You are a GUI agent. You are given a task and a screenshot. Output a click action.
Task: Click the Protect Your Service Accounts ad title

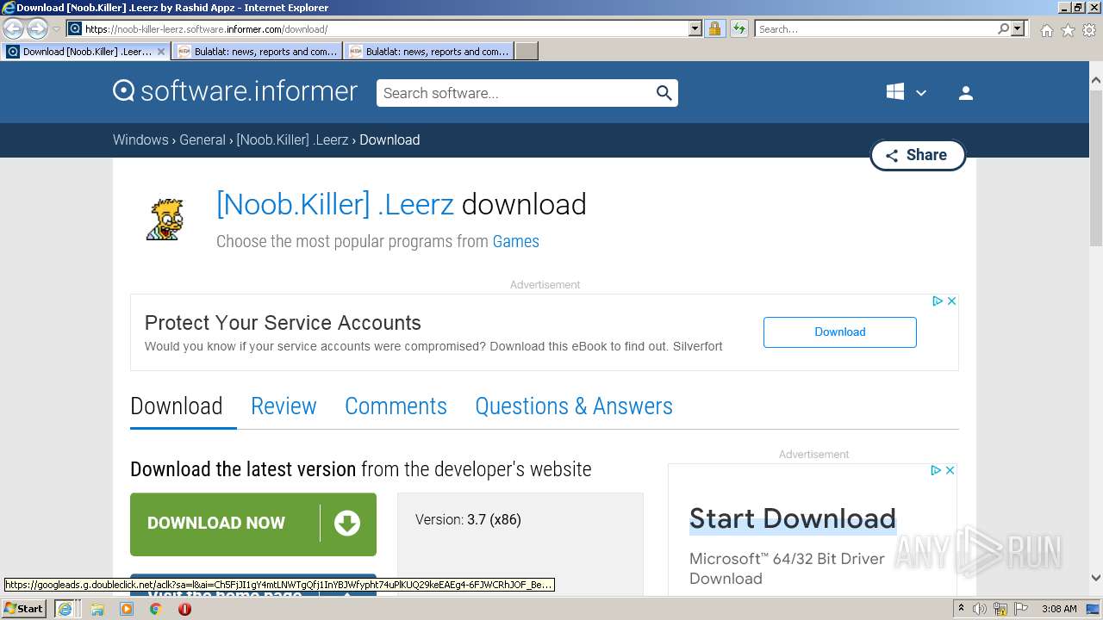(x=283, y=323)
